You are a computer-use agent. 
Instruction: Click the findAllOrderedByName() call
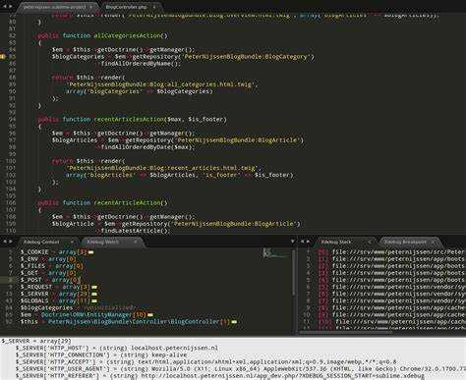[141, 64]
